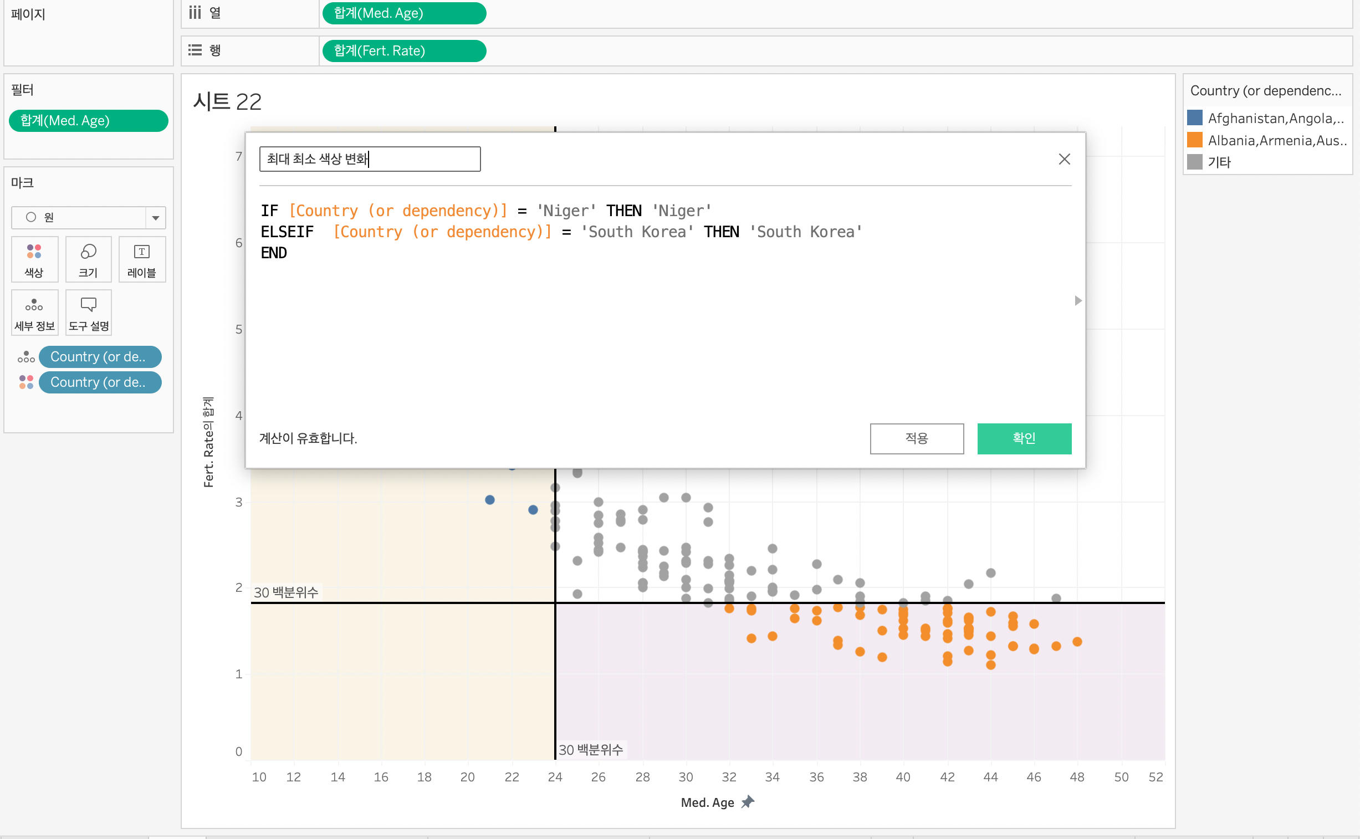This screenshot has width=1360, height=839.
Task: Open the 세부 정보 (Detail) marks card
Action: click(34, 313)
